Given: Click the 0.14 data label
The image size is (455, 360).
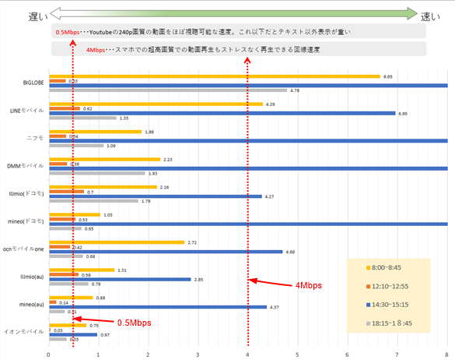Looking at the screenshot, I should [64, 303].
